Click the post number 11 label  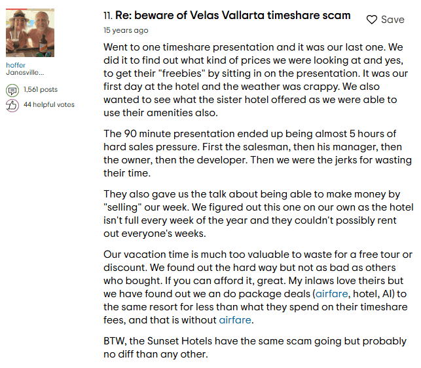click(108, 16)
